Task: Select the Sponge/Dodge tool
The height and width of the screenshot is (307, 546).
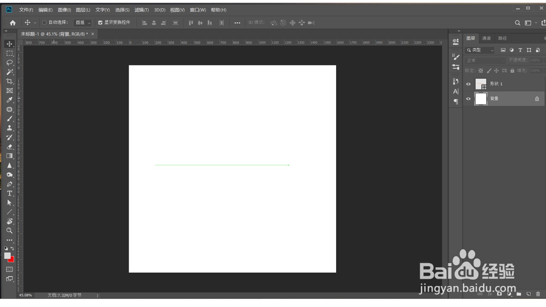Action: click(10, 175)
